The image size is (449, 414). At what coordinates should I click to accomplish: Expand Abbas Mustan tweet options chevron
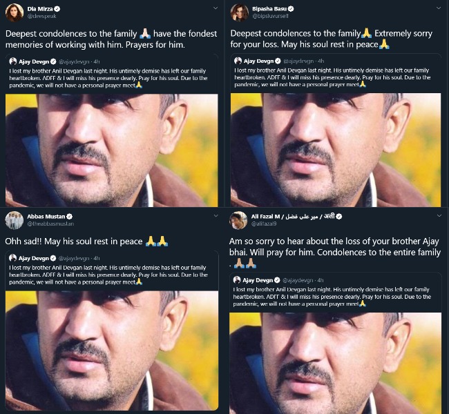[x=216, y=216]
